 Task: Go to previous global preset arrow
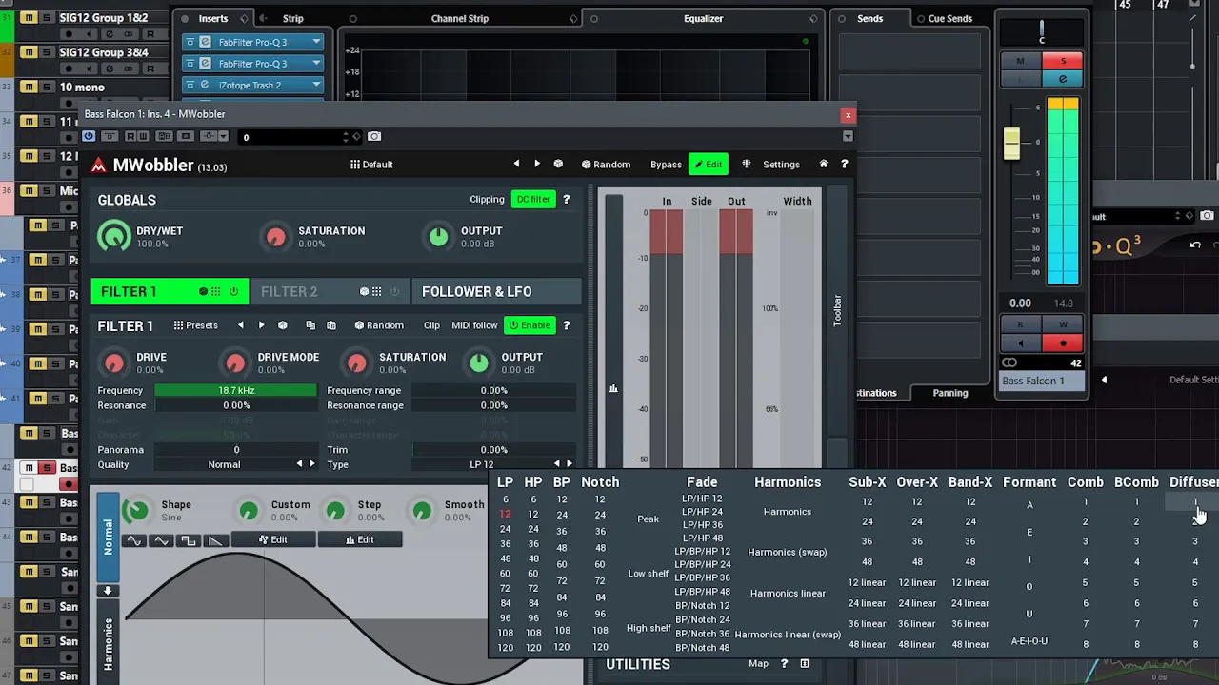516,165
